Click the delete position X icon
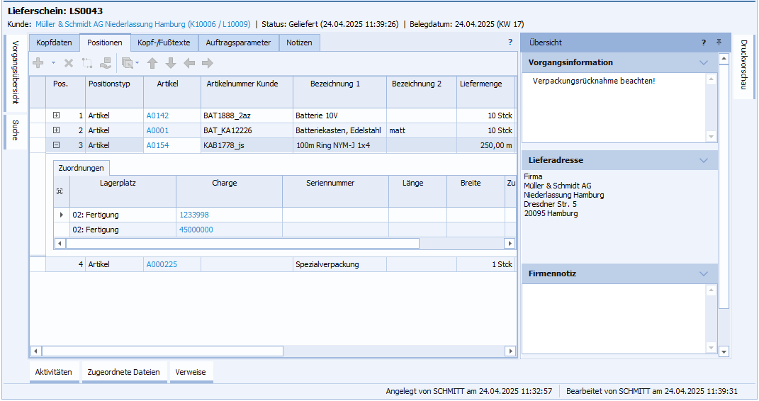Image resolution: width=759 pixels, height=401 pixels. pos(69,63)
